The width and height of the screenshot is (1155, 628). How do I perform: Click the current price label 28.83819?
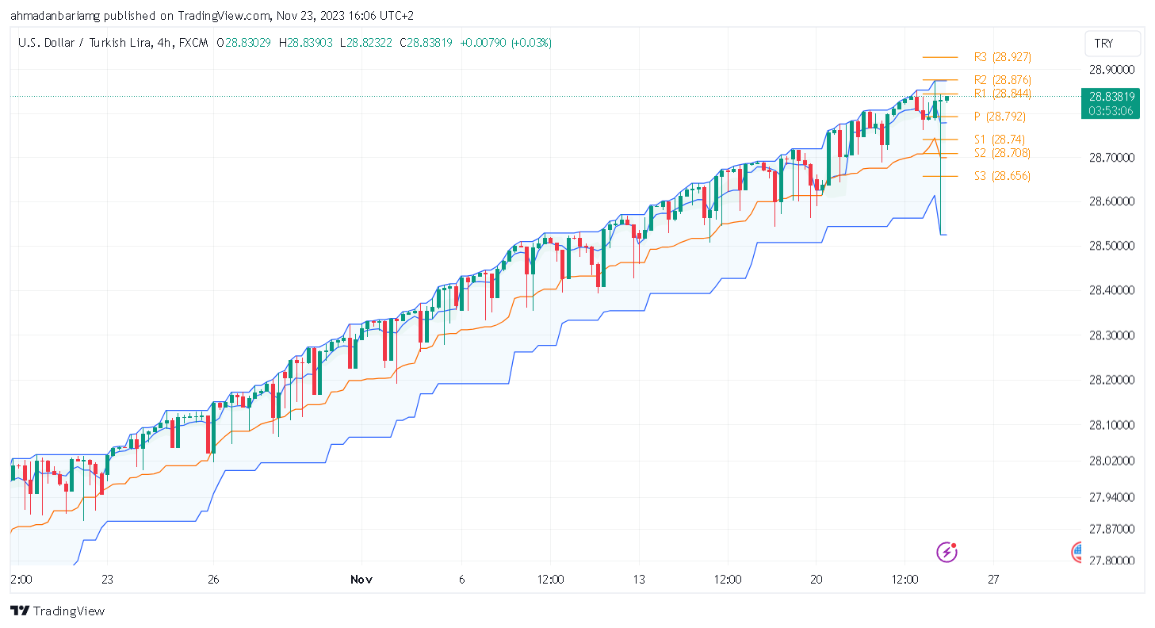1111,97
